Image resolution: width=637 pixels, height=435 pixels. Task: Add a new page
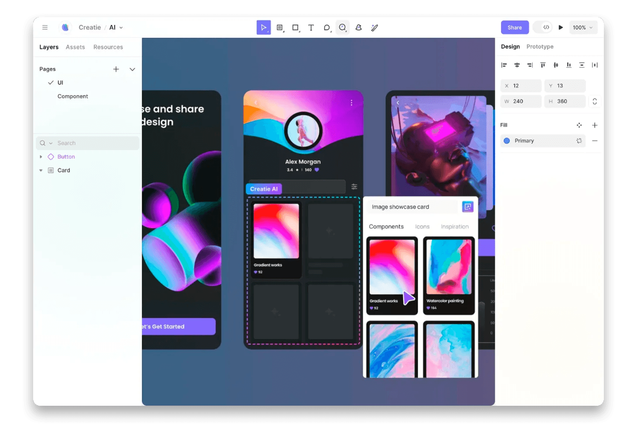[116, 69]
